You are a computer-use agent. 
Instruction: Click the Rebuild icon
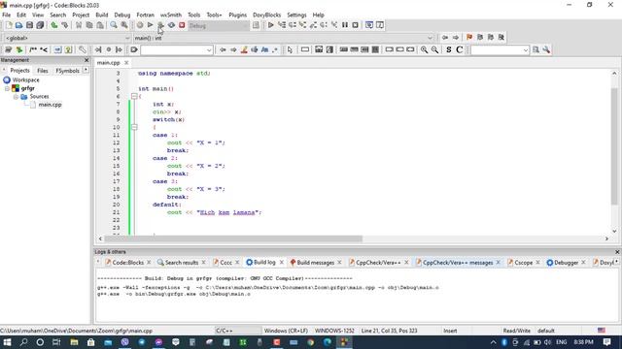pos(171,25)
